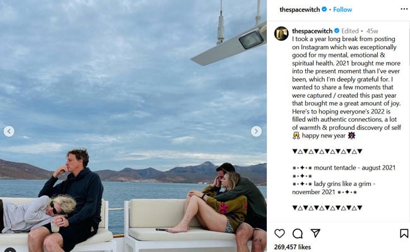Save post using bookmark icon
This screenshot has width=410, height=252.
coord(404,233)
